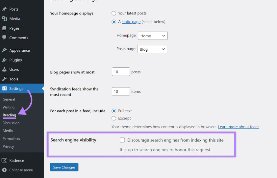
Task: Open the Tools wrench icon
Action: click(x=4, y=79)
